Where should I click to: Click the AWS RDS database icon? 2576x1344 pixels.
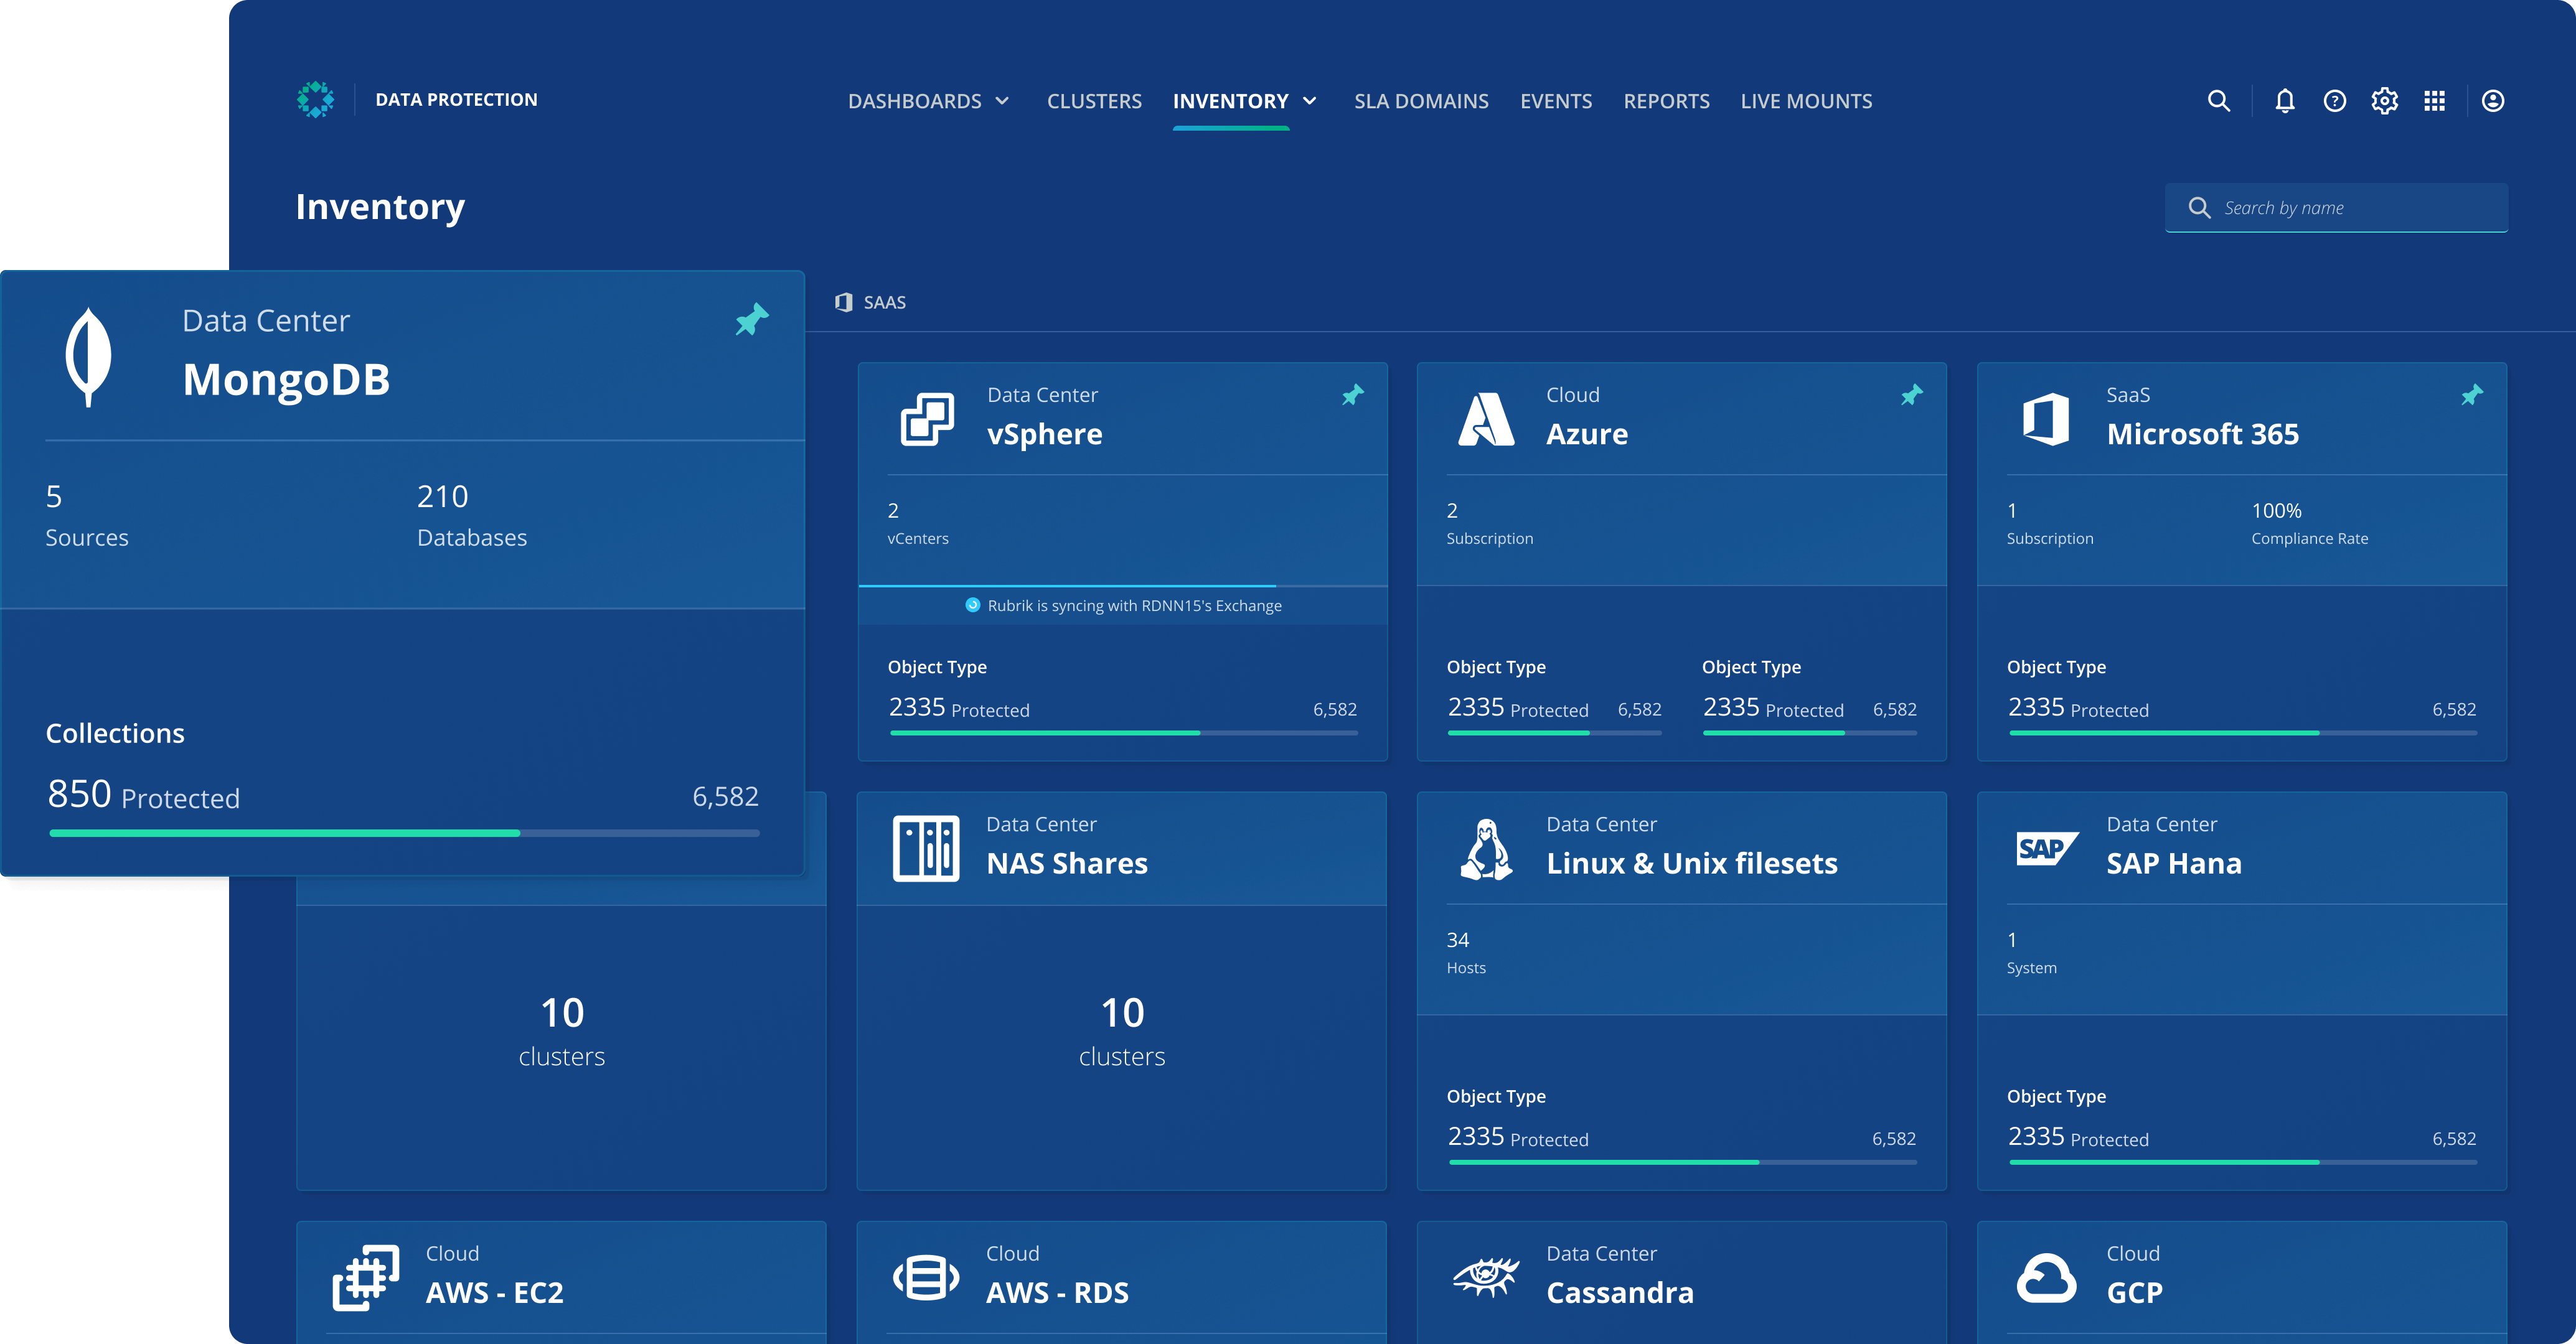[x=925, y=1277]
